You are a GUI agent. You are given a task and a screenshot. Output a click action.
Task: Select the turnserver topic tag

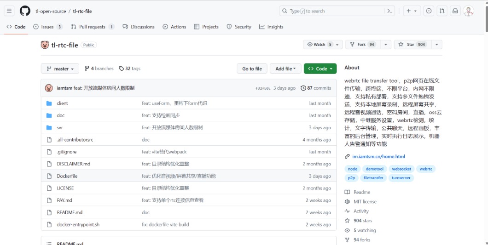coord(401,178)
